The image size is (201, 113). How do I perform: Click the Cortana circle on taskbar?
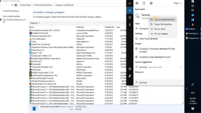point(193,6)
